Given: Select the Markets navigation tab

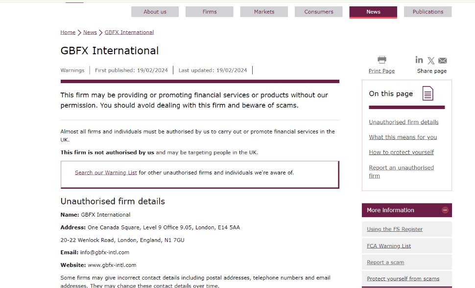Looking at the screenshot, I should click(x=264, y=12).
